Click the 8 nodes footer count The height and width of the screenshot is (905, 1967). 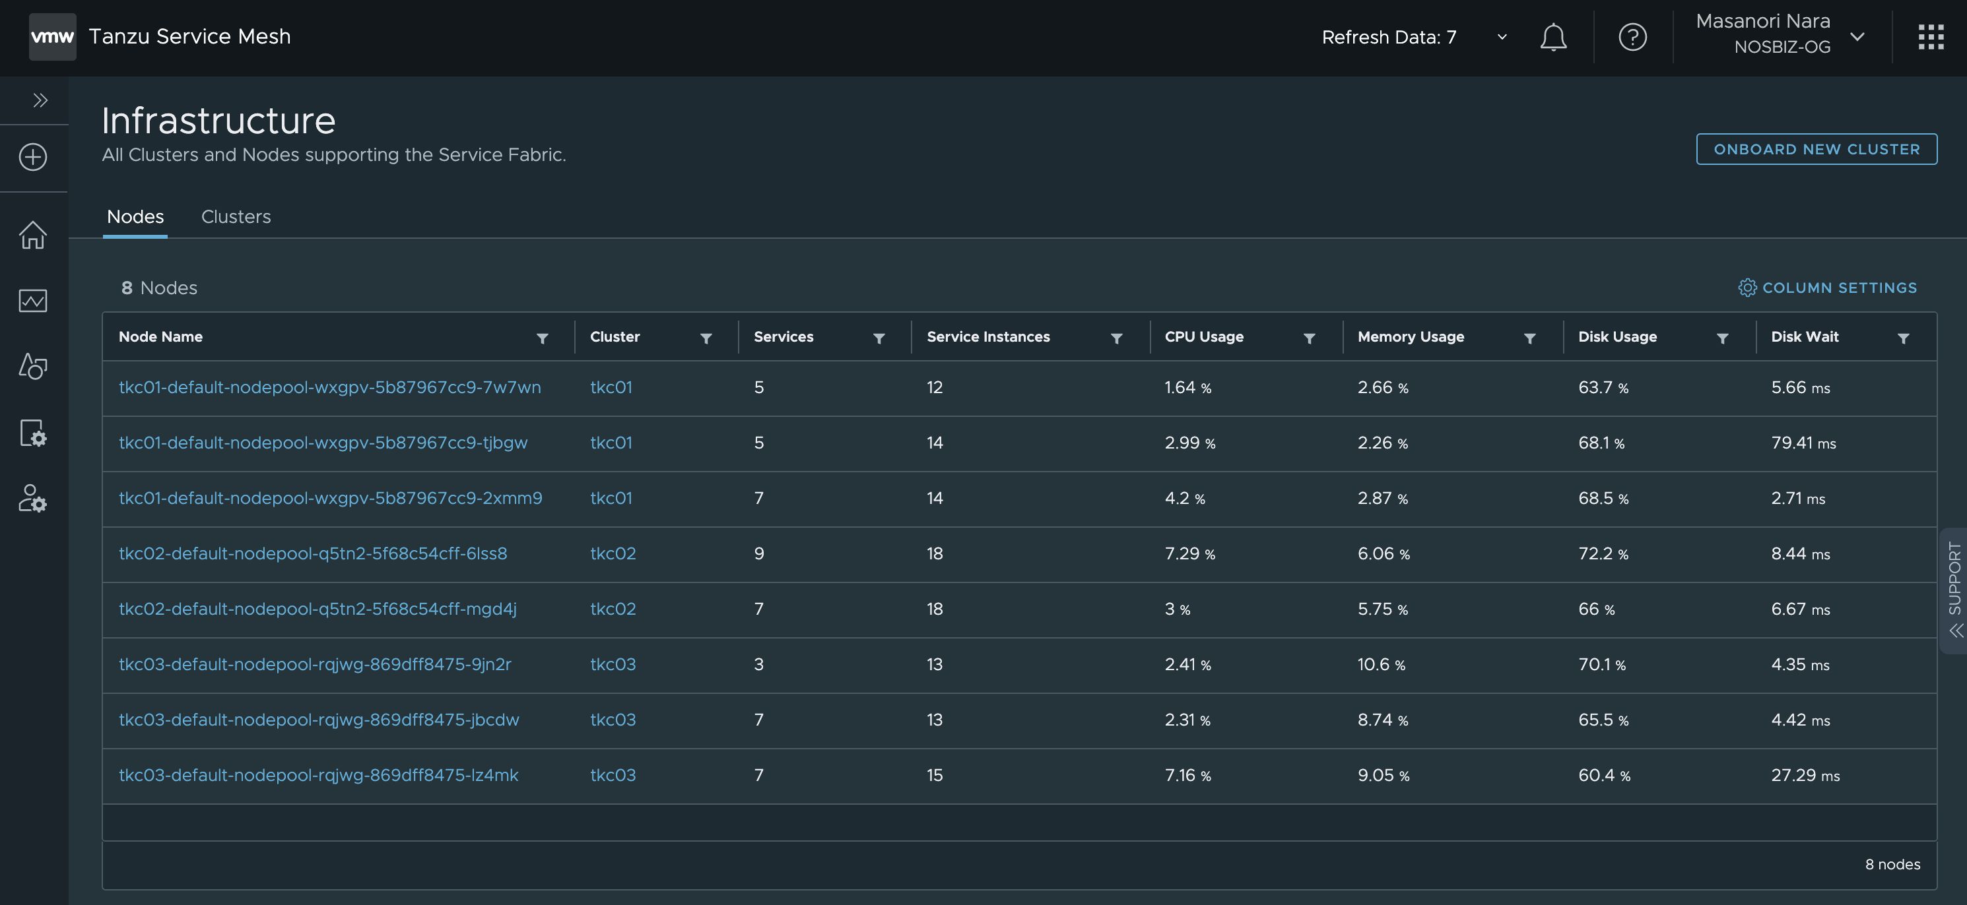point(1892,865)
